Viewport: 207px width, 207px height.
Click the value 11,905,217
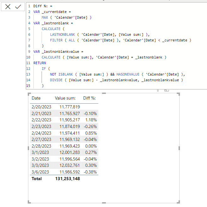point(70,120)
